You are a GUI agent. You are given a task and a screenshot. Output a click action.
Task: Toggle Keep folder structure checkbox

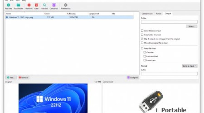point(142,35)
